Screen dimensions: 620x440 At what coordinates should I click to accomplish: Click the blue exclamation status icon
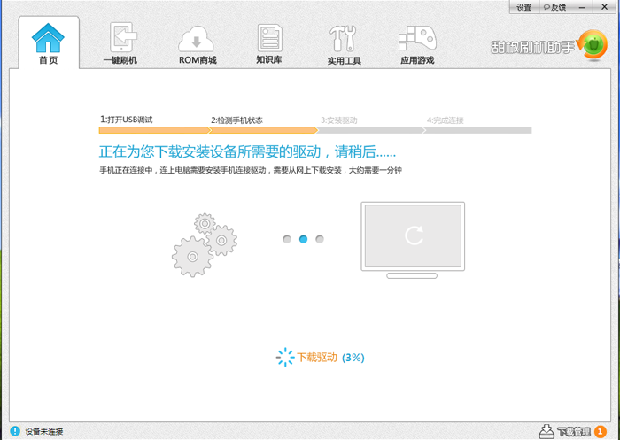[x=15, y=431]
